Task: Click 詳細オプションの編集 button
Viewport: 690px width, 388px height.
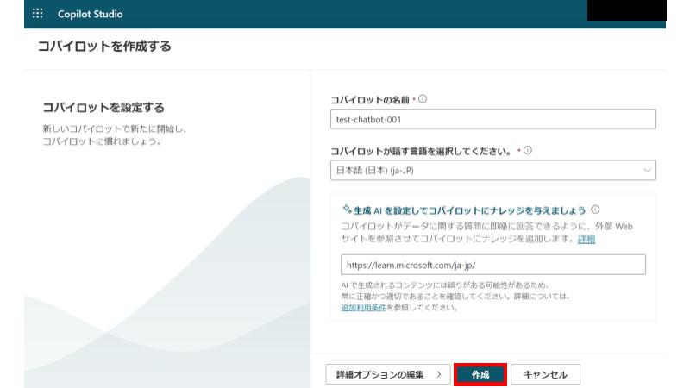Action: [388, 374]
